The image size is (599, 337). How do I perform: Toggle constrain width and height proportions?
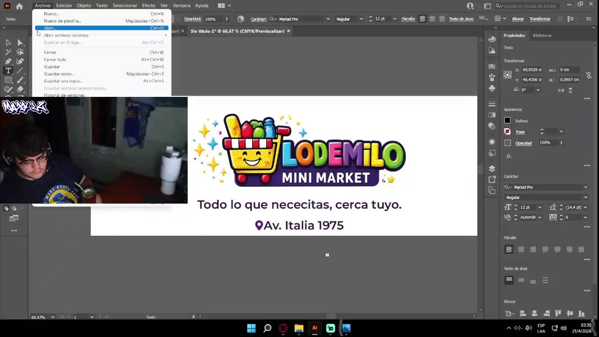tap(589, 75)
